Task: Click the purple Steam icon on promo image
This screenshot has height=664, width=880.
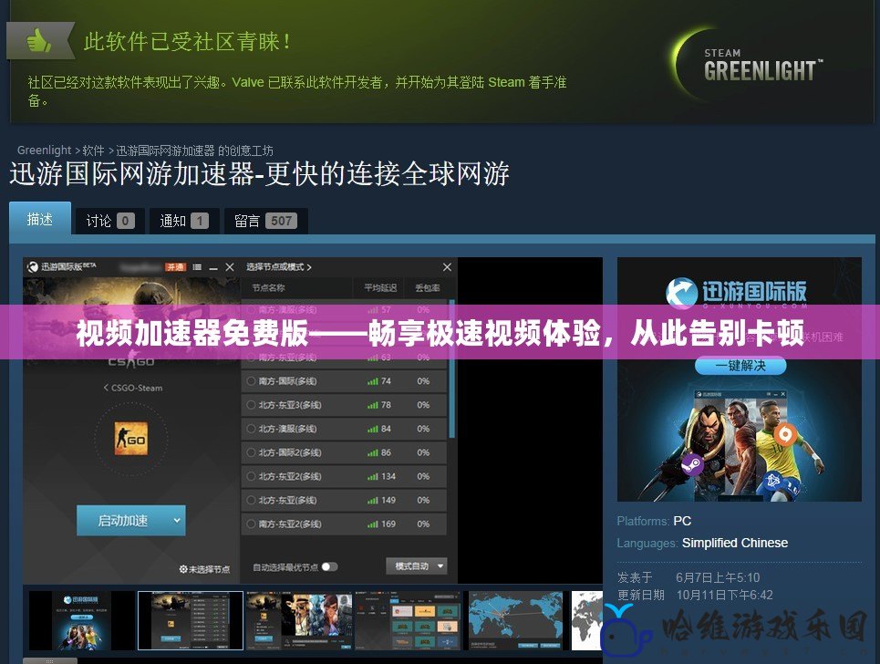Action: coord(692,464)
